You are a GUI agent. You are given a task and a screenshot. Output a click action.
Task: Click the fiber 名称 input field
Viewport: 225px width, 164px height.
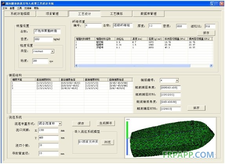click(x=123, y=26)
